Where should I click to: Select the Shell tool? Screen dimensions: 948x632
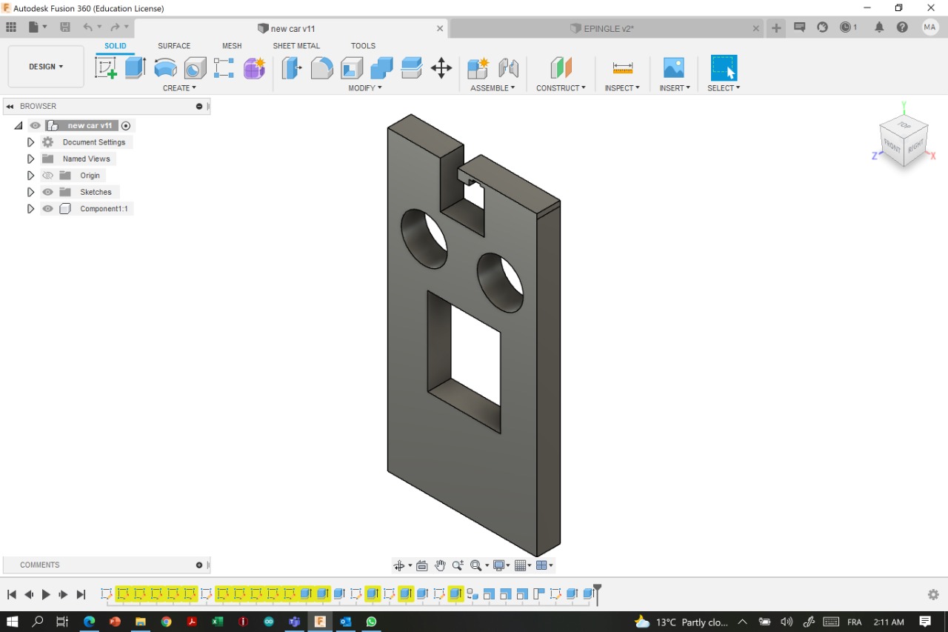352,68
